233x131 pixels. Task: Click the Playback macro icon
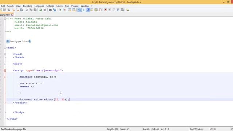tap(114, 10)
